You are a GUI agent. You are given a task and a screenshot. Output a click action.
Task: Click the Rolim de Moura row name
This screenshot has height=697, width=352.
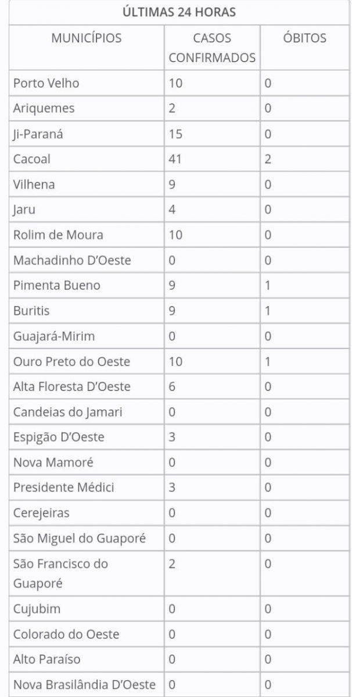tap(58, 235)
